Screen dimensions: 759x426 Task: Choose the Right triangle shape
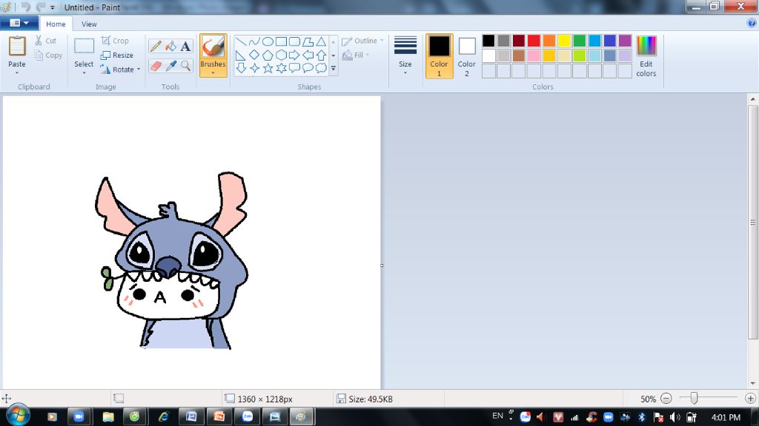click(241, 55)
